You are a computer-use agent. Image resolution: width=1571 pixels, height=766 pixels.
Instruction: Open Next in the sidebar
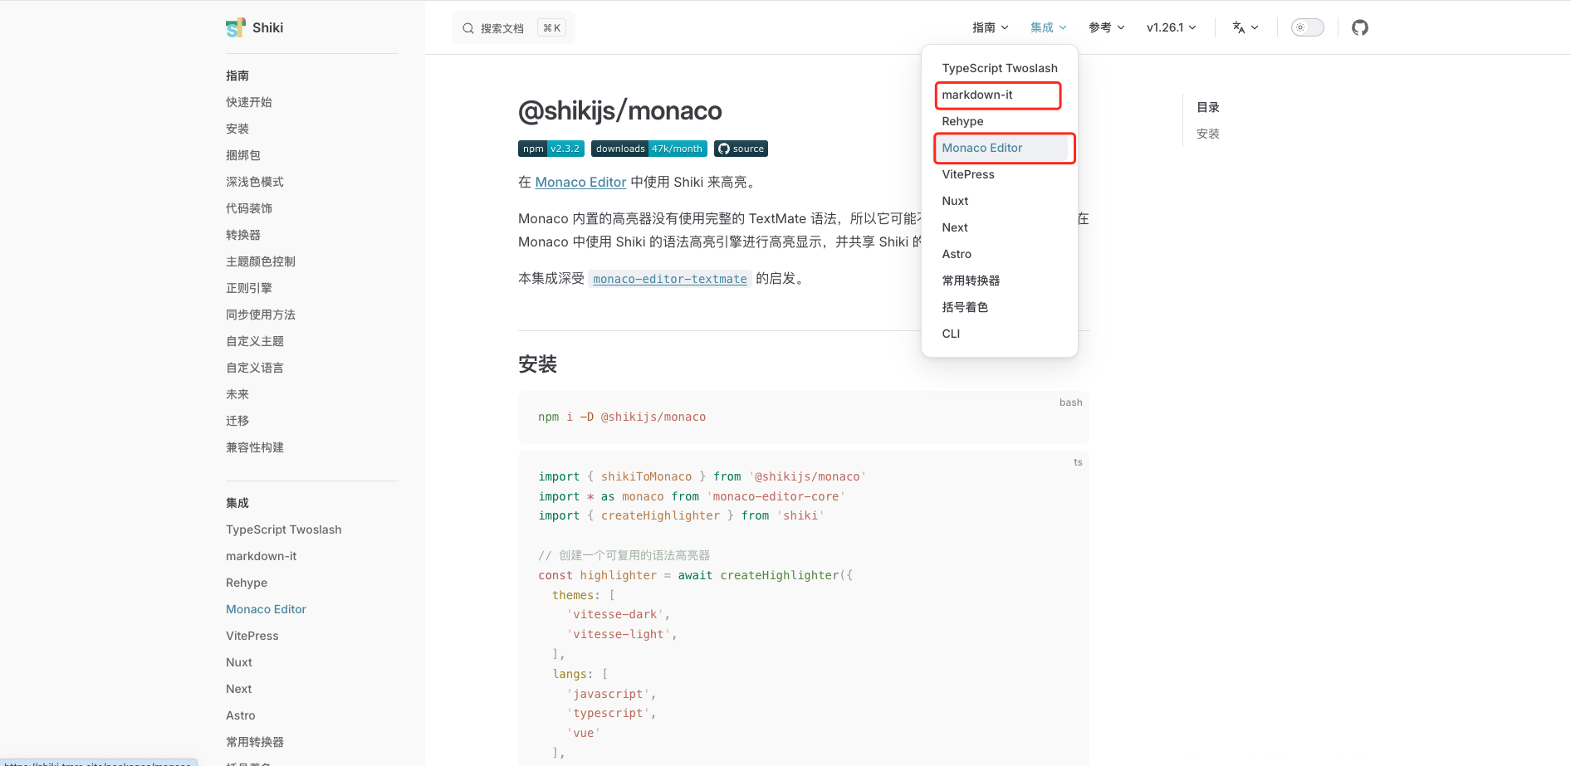239,689
